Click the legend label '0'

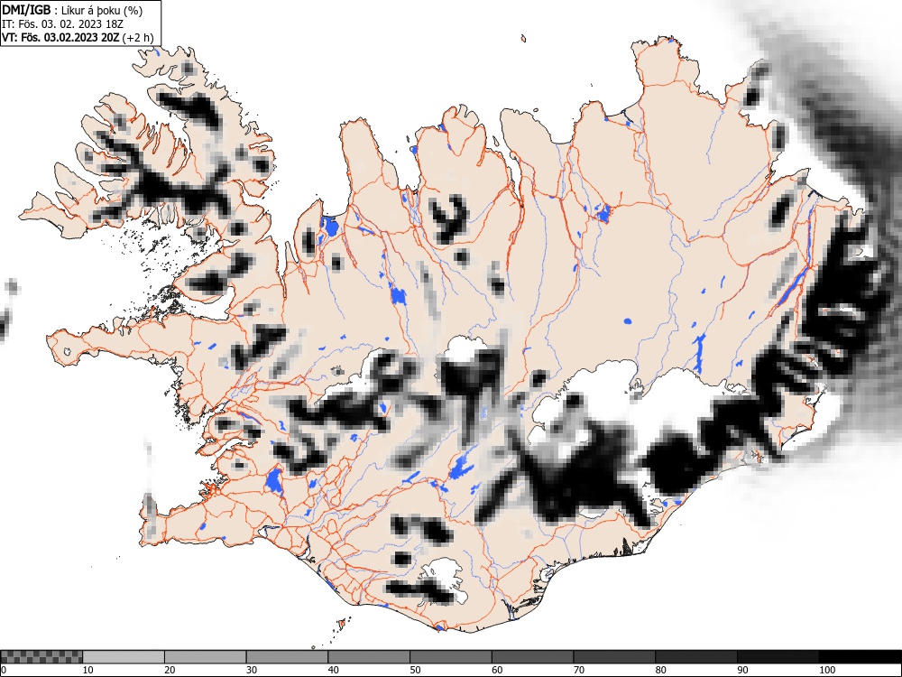point(4,670)
